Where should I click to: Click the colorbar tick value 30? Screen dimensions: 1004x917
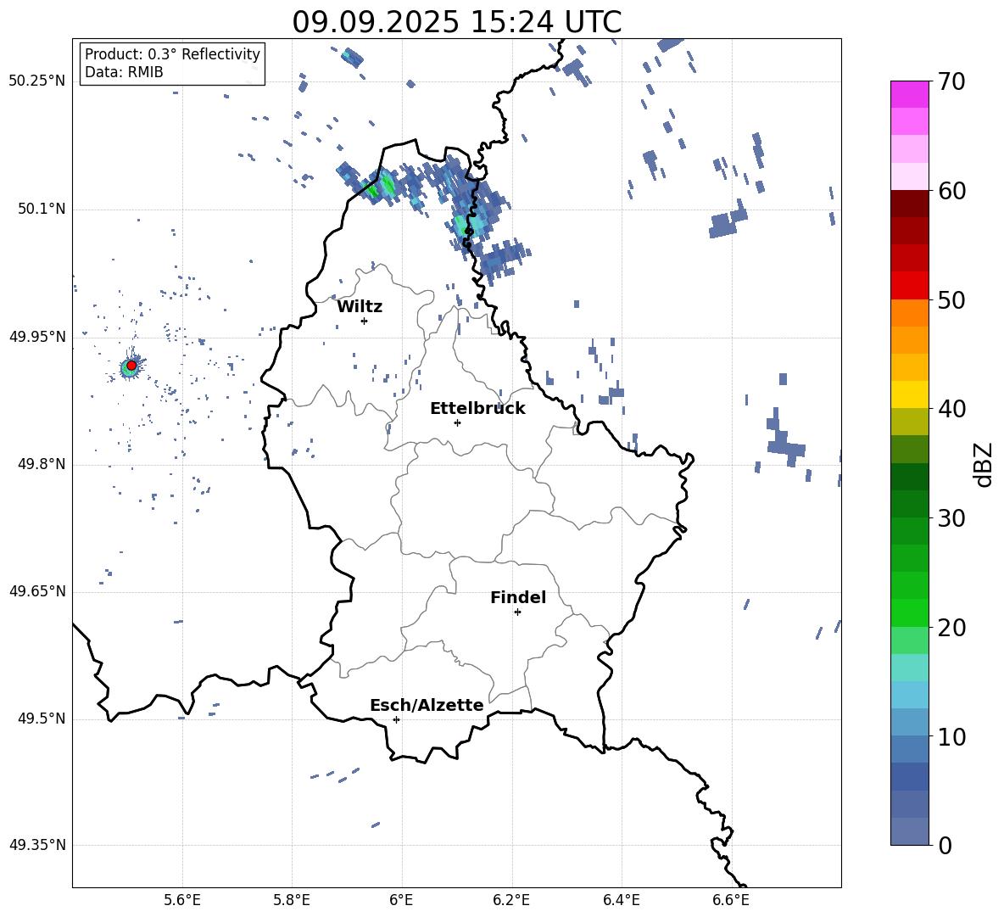pyautogui.click(x=951, y=518)
